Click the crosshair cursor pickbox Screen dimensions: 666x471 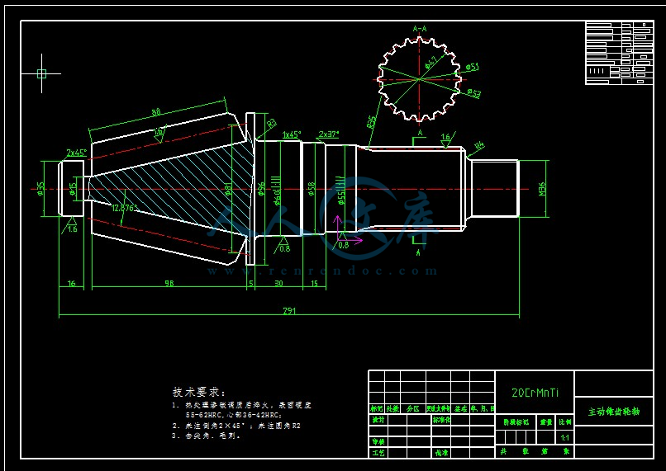click(41, 73)
